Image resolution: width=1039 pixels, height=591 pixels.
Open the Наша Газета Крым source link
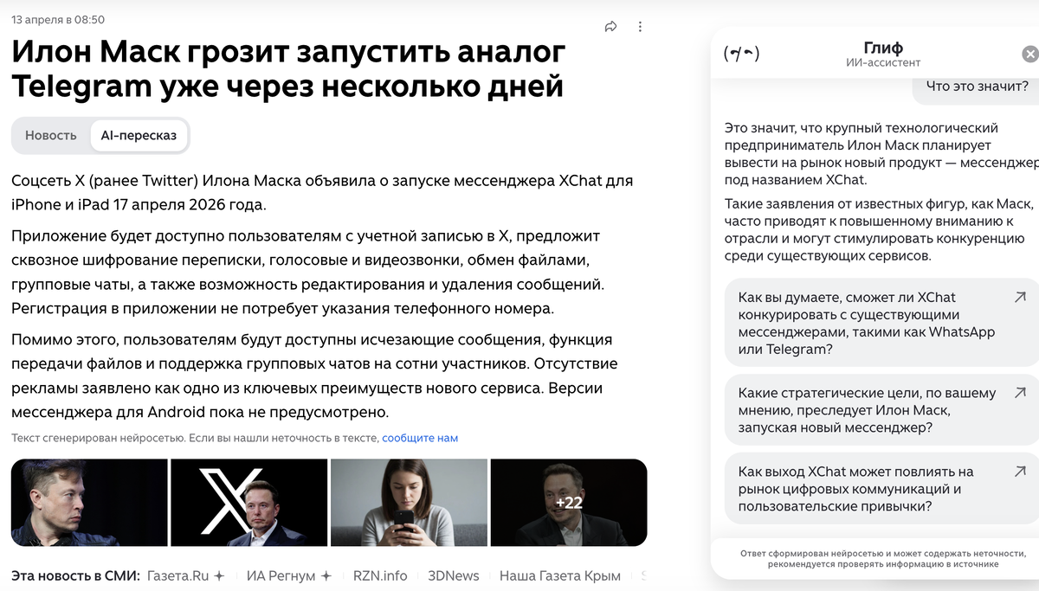pos(560,575)
